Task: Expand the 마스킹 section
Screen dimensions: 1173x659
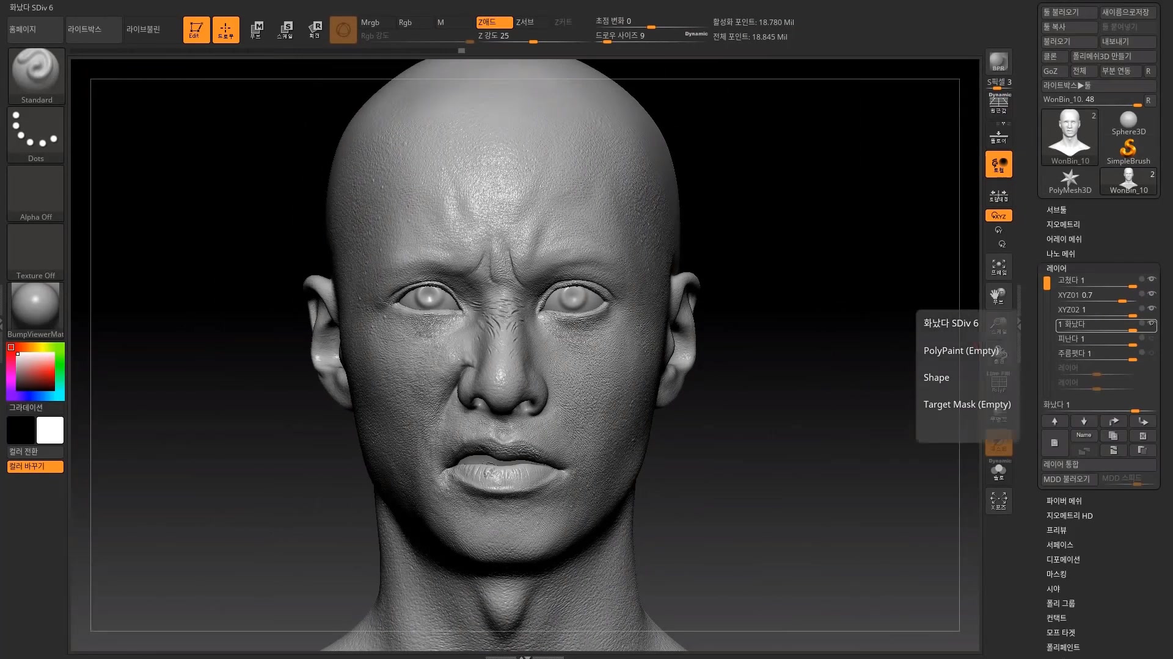Action: (1056, 574)
